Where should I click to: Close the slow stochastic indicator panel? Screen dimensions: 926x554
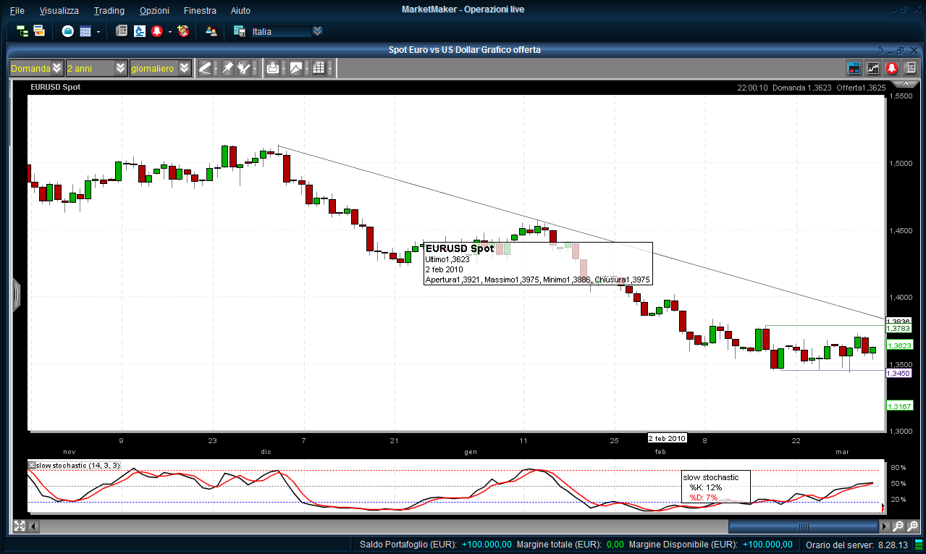[x=32, y=465]
